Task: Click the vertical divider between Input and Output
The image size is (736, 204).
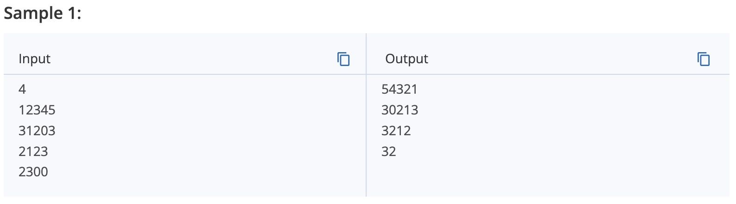Action: (x=366, y=115)
